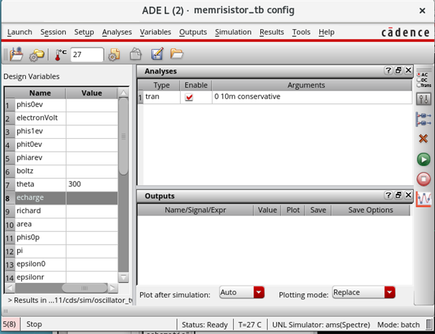Image resolution: width=435 pixels, height=334 pixels.
Task: Open the Outputs menu
Action: coord(193,32)
